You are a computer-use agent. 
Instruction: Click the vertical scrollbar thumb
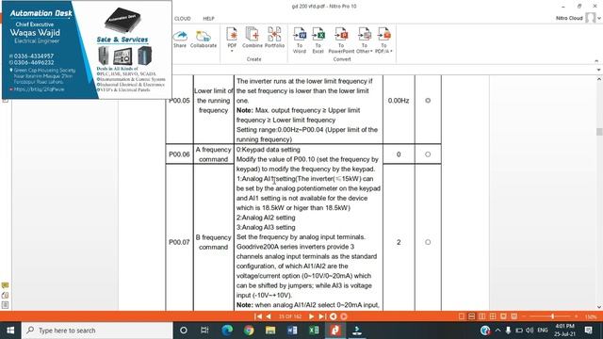coord(599,132)
